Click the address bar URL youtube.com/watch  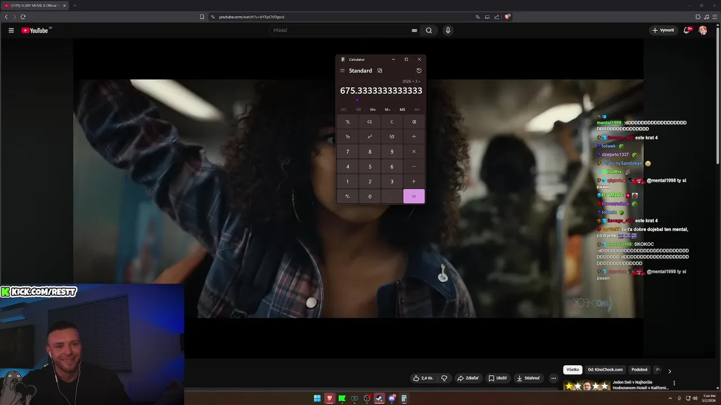(x=252, y=17)
